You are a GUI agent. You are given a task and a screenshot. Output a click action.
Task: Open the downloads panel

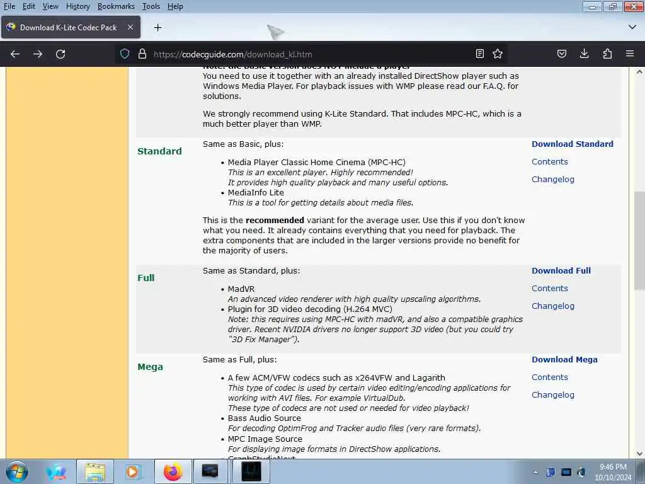pyautogui.click(x=584, y=54)
